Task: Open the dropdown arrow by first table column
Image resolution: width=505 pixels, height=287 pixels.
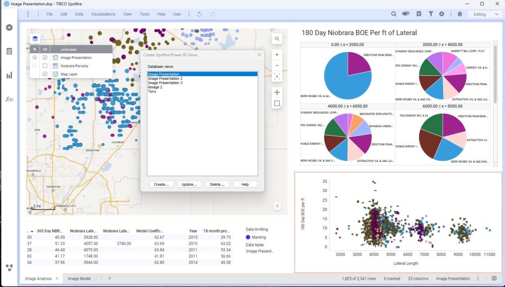Action: click(x=32, y=231)
